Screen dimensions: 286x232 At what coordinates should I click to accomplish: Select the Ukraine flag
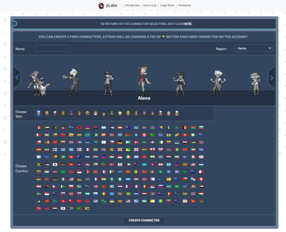(112, 201)
